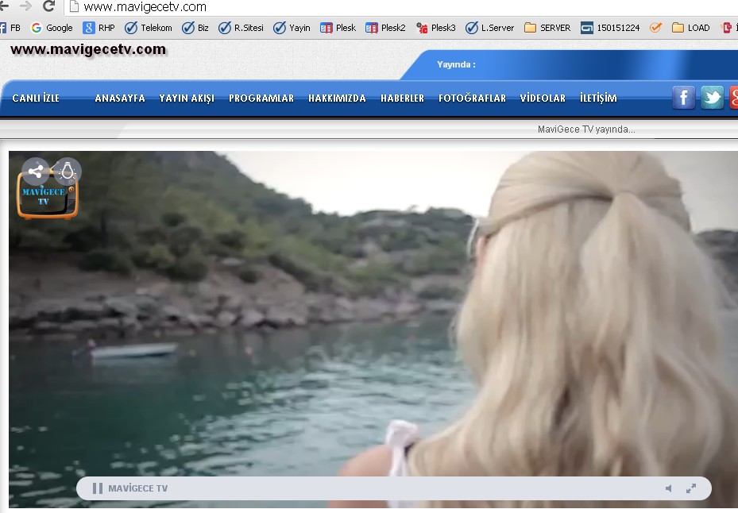Screen dimensions: 738x513
Task: Open the HAKKIMIZDA page
Action: [337, 98]
